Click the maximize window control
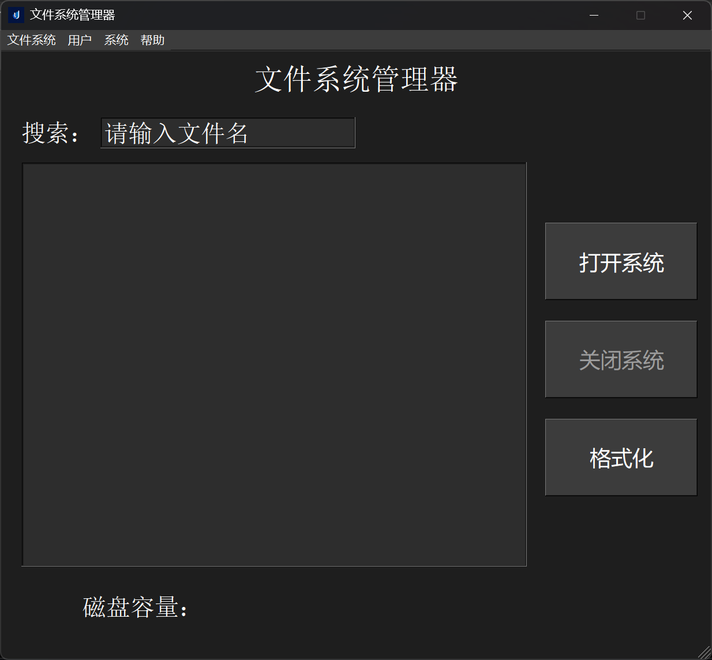The width and height of the screenshot is (712, 660). pyautogui.click(x=640, y=15)
